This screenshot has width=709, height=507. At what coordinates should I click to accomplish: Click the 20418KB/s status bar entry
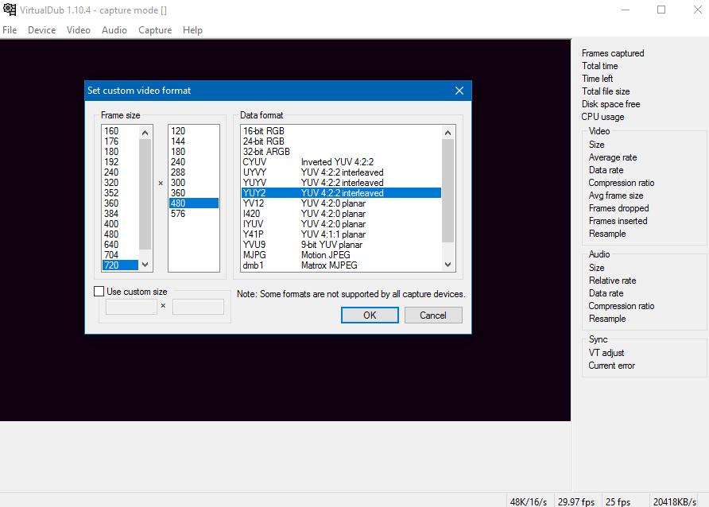point(675,501)
